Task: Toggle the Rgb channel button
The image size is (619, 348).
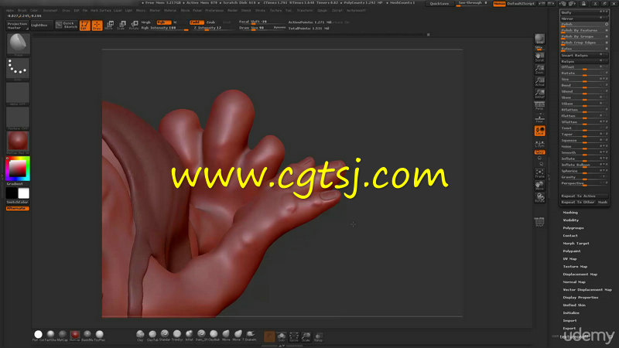Action: pos(164,22)
